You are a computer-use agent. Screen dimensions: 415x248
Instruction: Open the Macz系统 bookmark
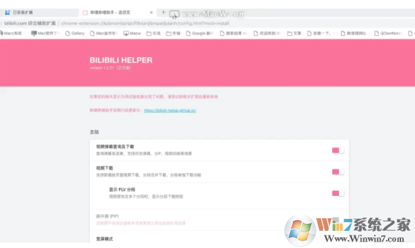coord(12,33)
